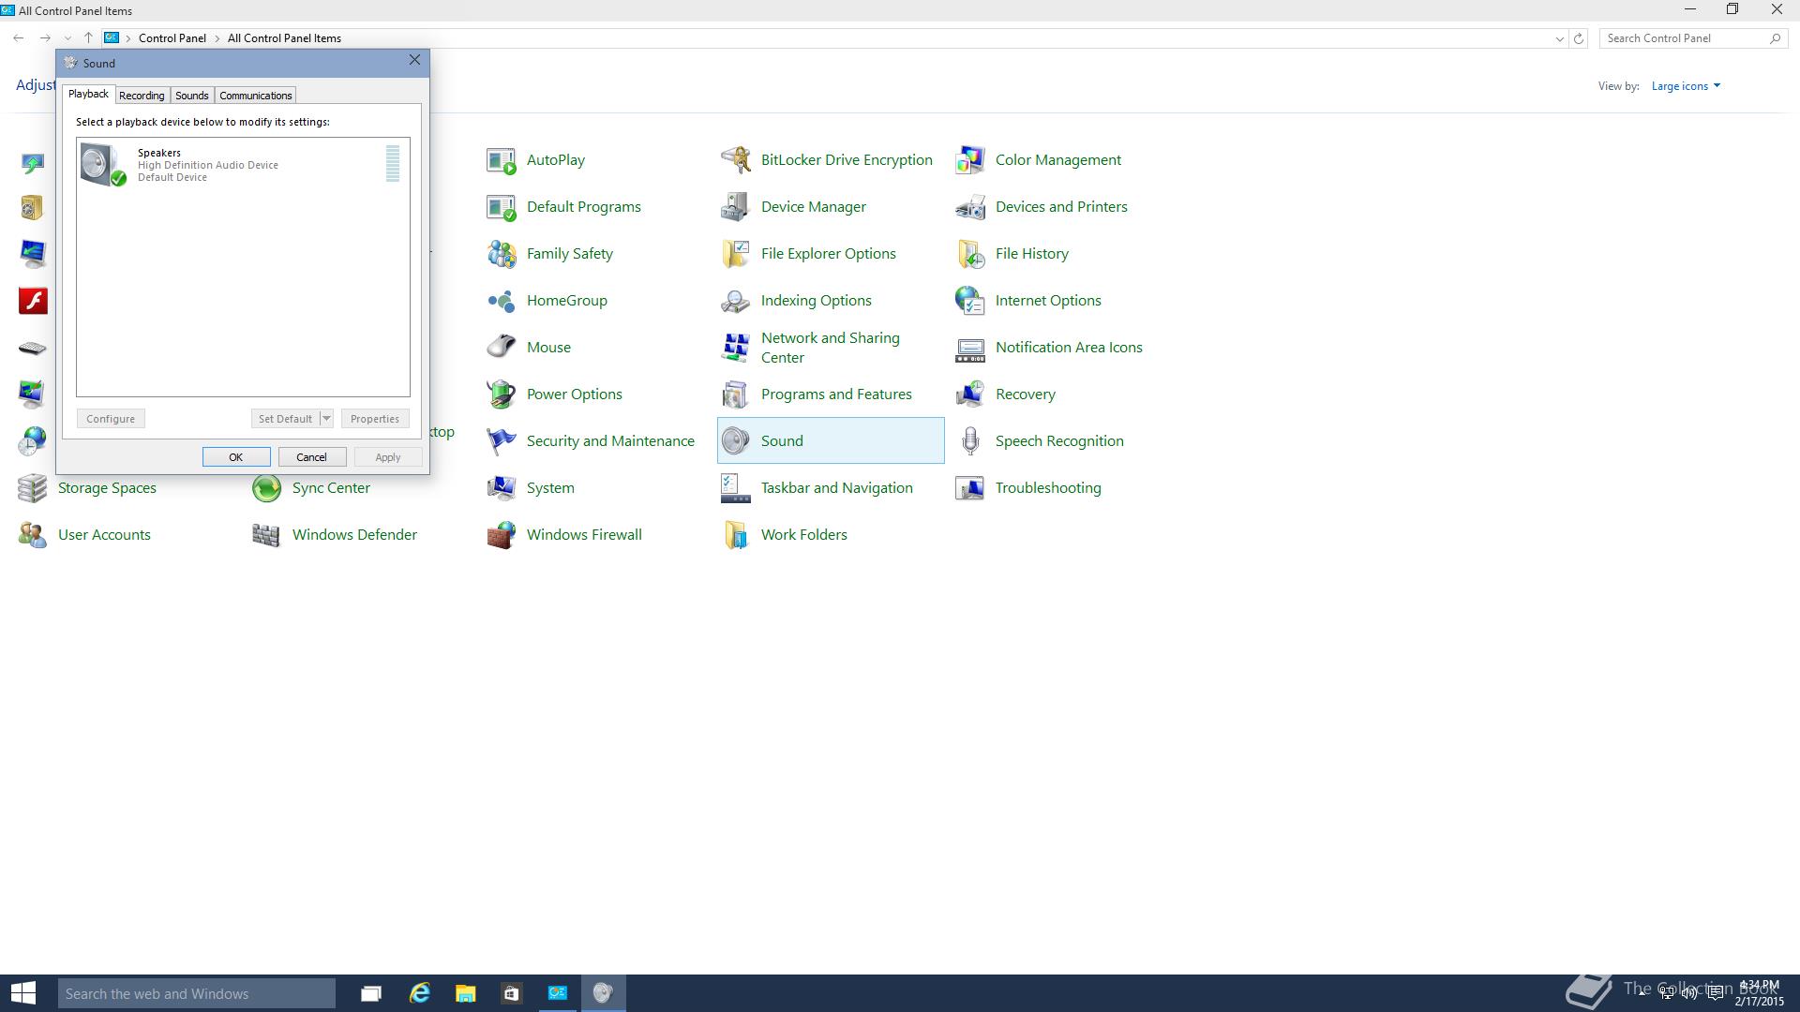Open Troubleshooting icon
The height and width of the screenshot is (1012, 1800).
970,488
